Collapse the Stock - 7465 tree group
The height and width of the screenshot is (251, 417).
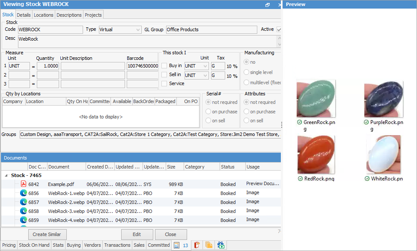coord(6,175)
